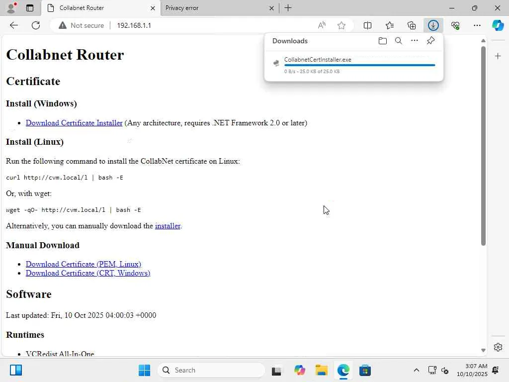Click the scrollbar down arrow
The image size is (509, 382).
(483, 350)
